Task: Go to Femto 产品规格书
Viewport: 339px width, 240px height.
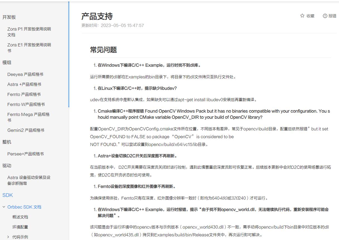Action: [x=24, y=94]
